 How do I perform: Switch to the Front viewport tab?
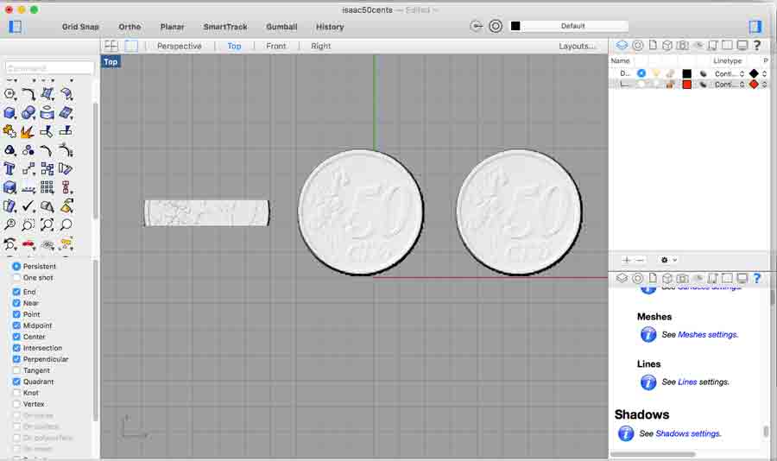coord(275,46)
